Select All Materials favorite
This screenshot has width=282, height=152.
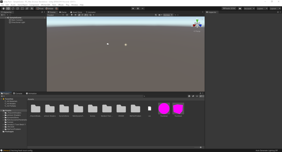[x=12, y=101]
